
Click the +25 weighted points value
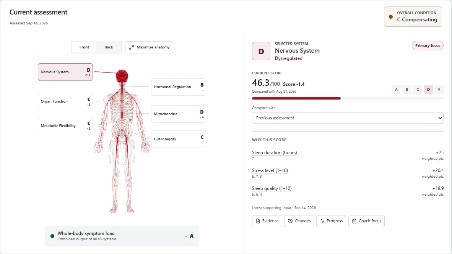point(440,153)
